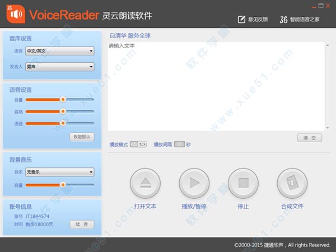
Task: Click the feedback pencil-and-paper icon
Action: pyautogui.click(x=241, y=20)
